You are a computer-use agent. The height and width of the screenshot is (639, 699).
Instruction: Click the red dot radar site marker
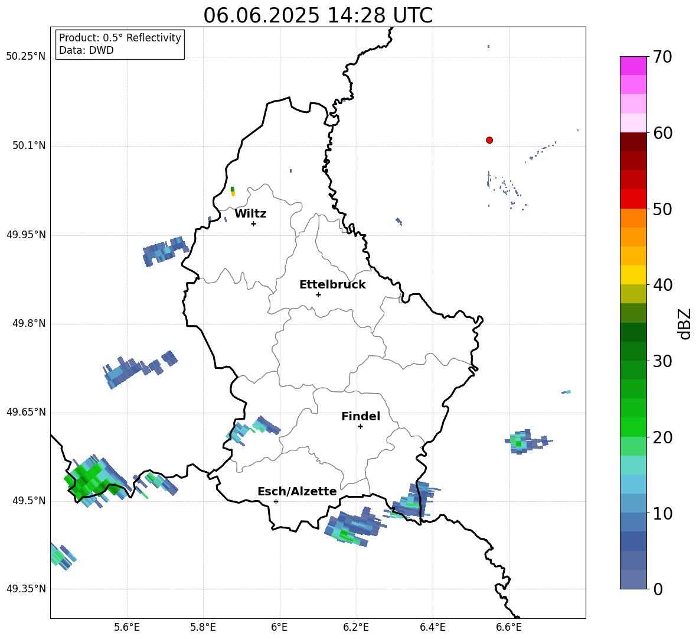coord(489,140)
